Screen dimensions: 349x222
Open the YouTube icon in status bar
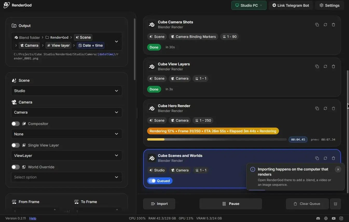(334, 218)
